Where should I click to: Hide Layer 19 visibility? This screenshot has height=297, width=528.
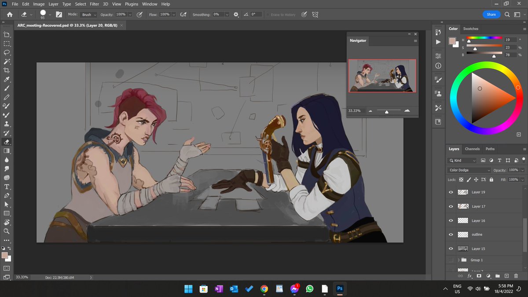451,192
